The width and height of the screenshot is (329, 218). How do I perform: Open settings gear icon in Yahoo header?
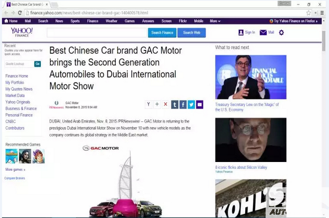(x=282, y=32)
